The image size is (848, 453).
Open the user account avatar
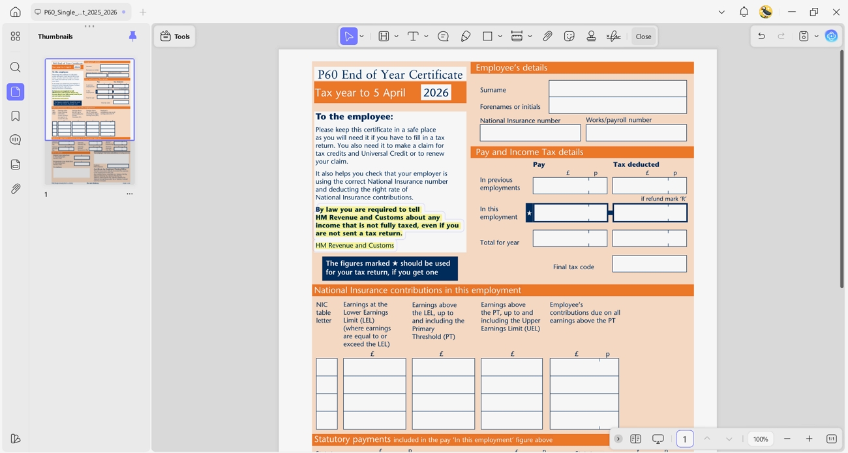766,12
